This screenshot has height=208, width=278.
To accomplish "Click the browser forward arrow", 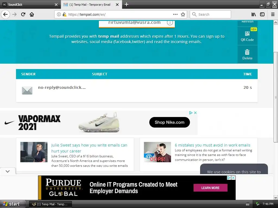I will [14, 14].
